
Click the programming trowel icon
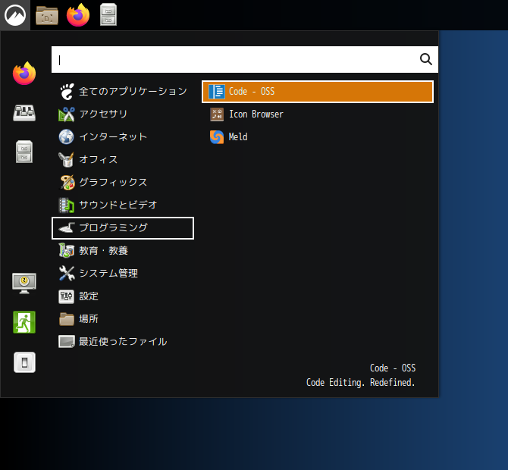(67, 228)
